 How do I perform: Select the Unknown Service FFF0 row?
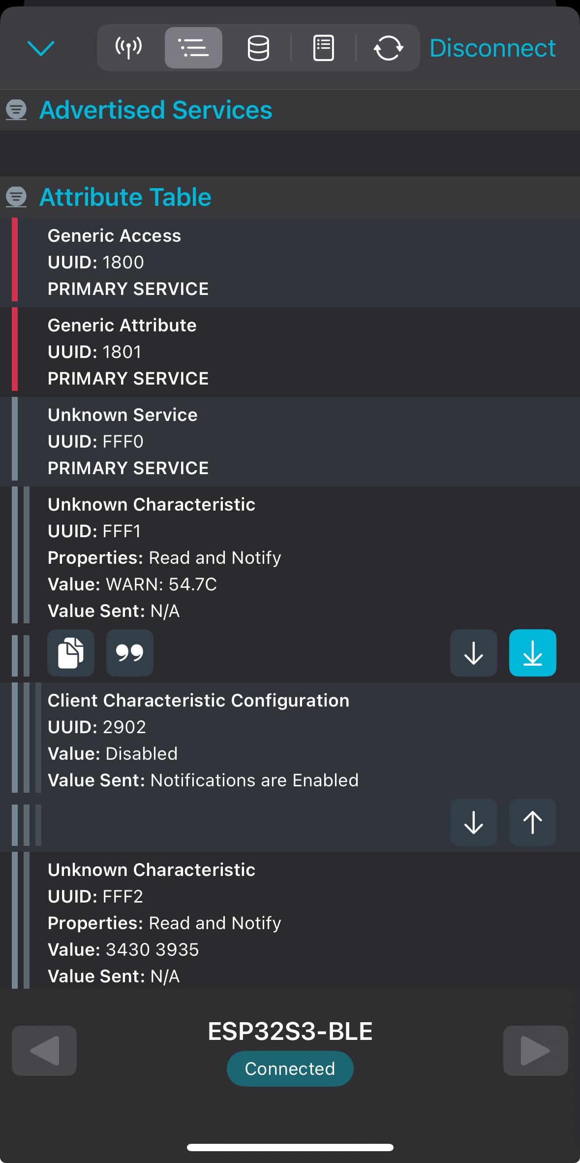pyautogui.click(x=290, y=442)
